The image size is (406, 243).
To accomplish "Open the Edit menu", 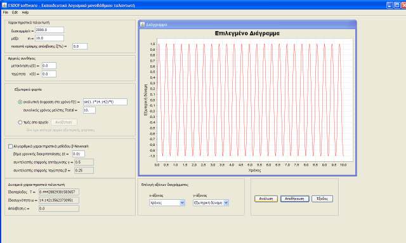I will coord(15,13).
